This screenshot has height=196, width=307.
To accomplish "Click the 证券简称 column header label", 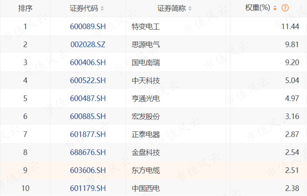I will click(172, 8).
